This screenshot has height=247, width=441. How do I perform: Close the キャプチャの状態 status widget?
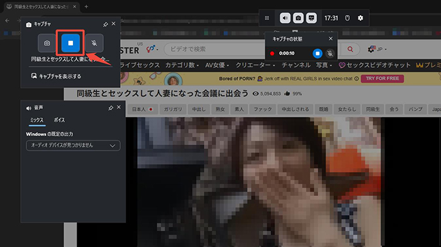tap(331, 39)
